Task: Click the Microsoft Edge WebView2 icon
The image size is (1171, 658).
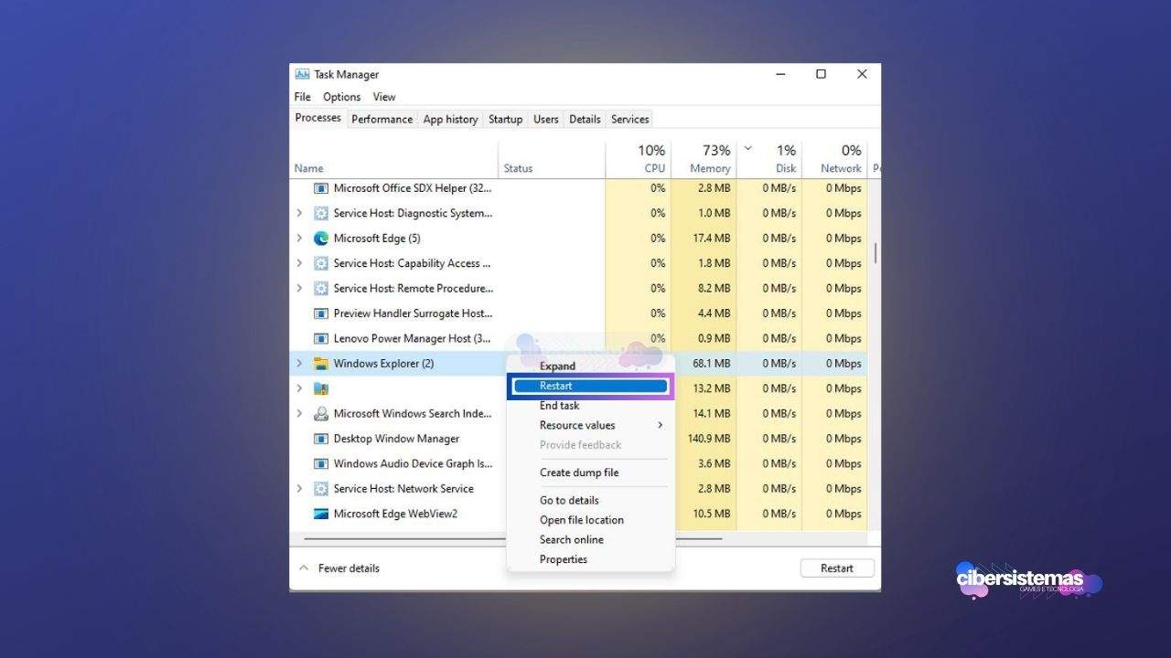Action: [x=320, y=514]
